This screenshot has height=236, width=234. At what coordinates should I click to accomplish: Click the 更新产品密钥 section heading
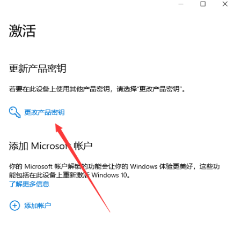point(38,68)
